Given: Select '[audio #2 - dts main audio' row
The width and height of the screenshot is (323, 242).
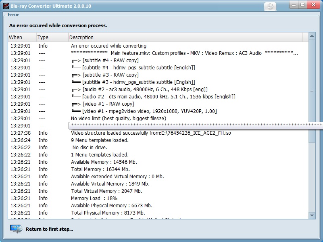Looking at the screenshot, I should [158, 96].
